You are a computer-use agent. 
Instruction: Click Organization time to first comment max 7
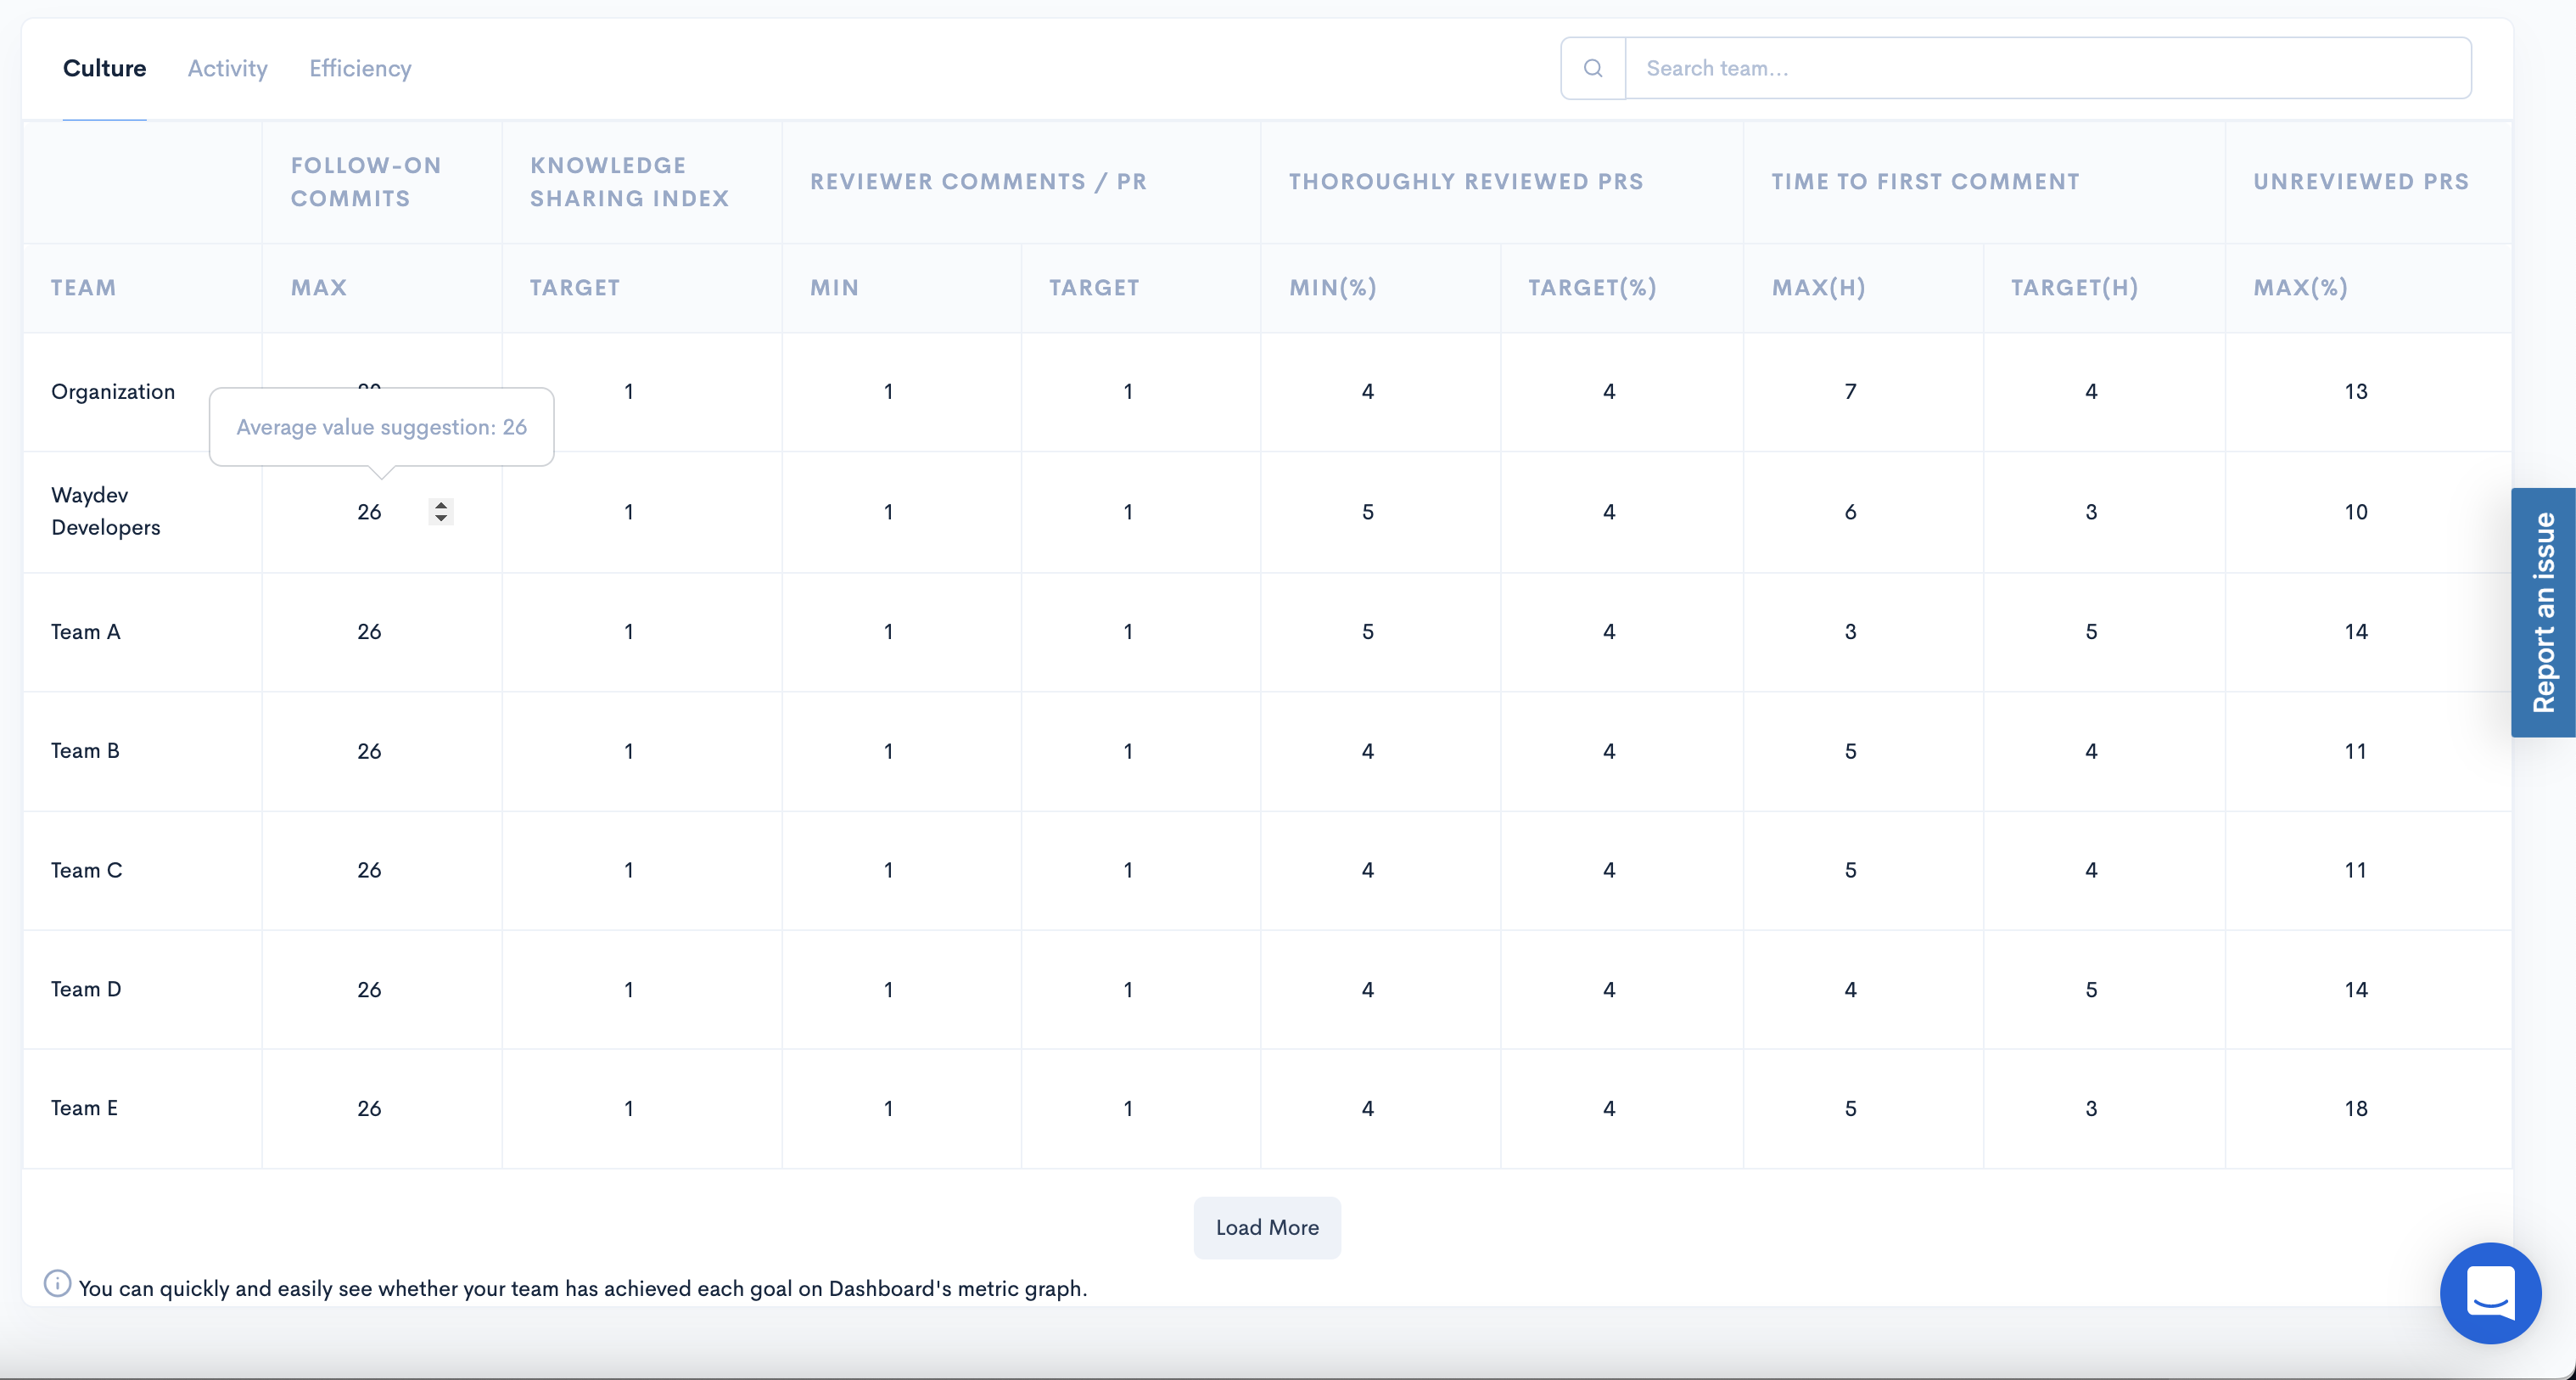click(x=1850, y=392)
